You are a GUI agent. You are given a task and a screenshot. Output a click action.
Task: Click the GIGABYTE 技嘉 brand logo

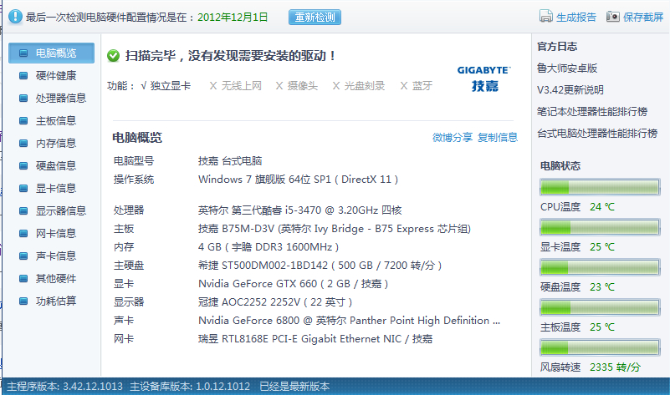click(483, 78)
